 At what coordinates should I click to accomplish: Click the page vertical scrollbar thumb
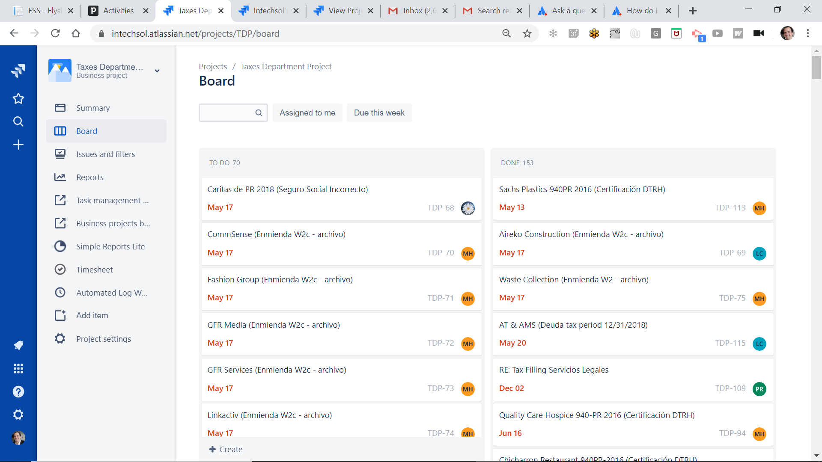[816, 67]
